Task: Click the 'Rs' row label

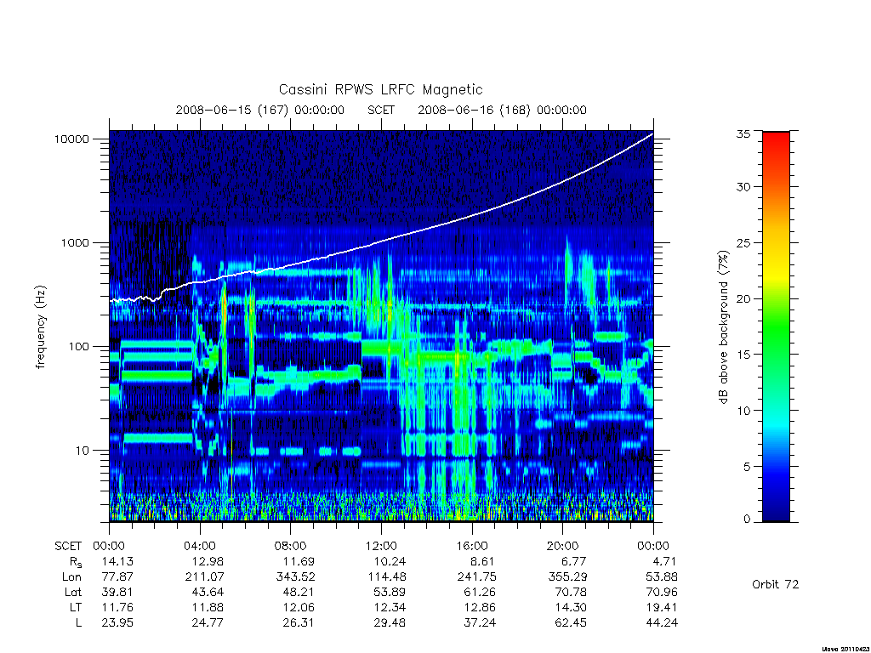Action: 76,562
